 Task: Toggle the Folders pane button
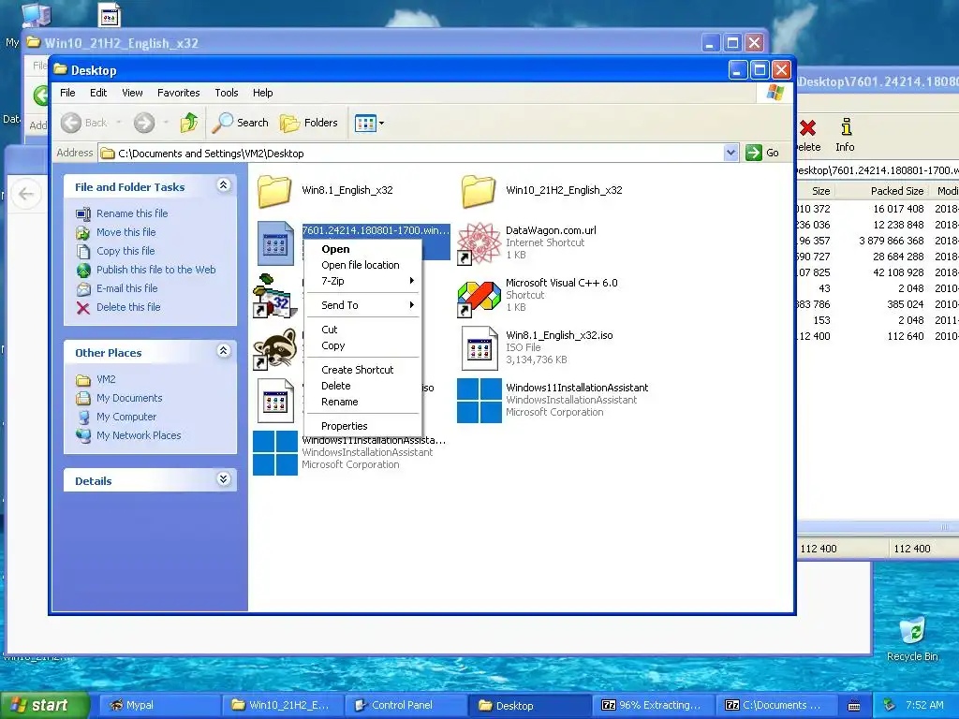(x=309, y=123)
